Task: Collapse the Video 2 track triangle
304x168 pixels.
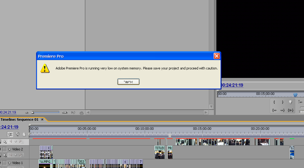Action: pyautogui.click(x=9, y=150)
